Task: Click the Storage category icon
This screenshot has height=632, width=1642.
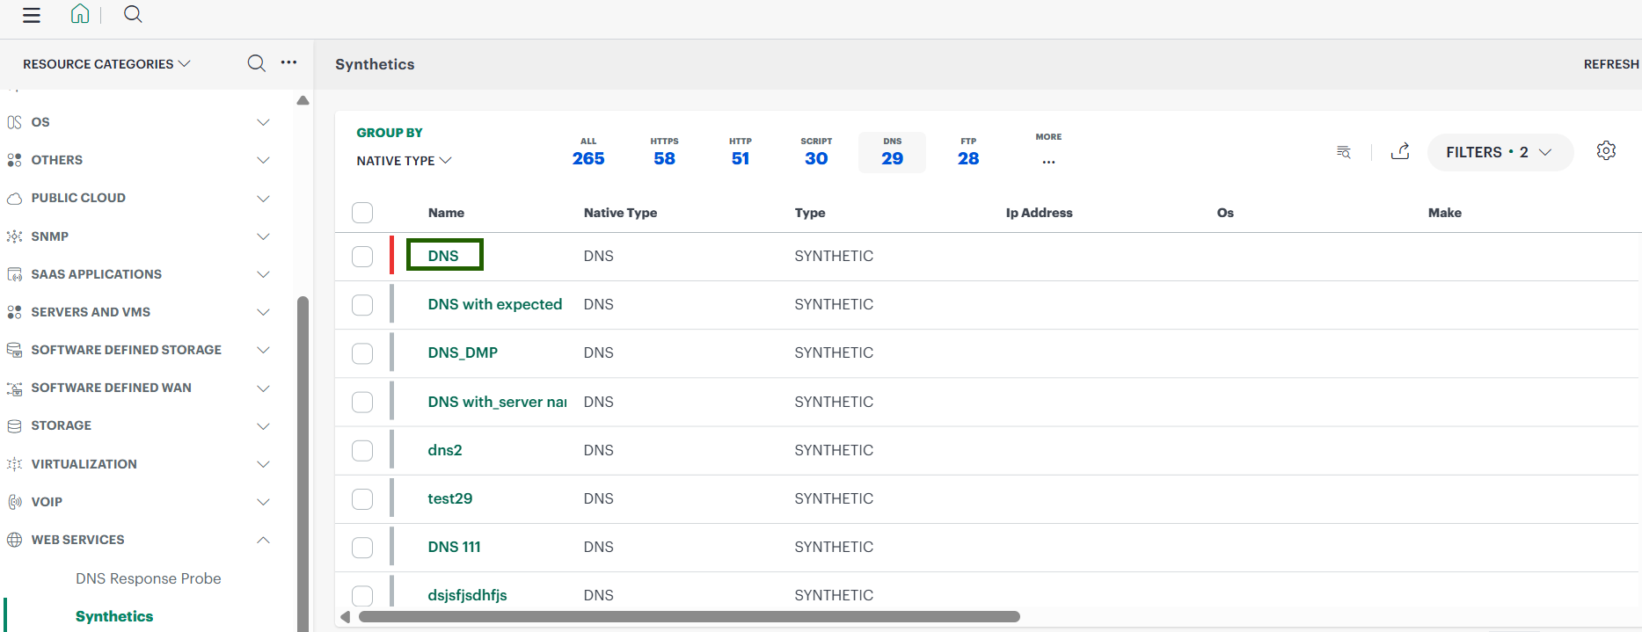Action: tap(14, 425)
